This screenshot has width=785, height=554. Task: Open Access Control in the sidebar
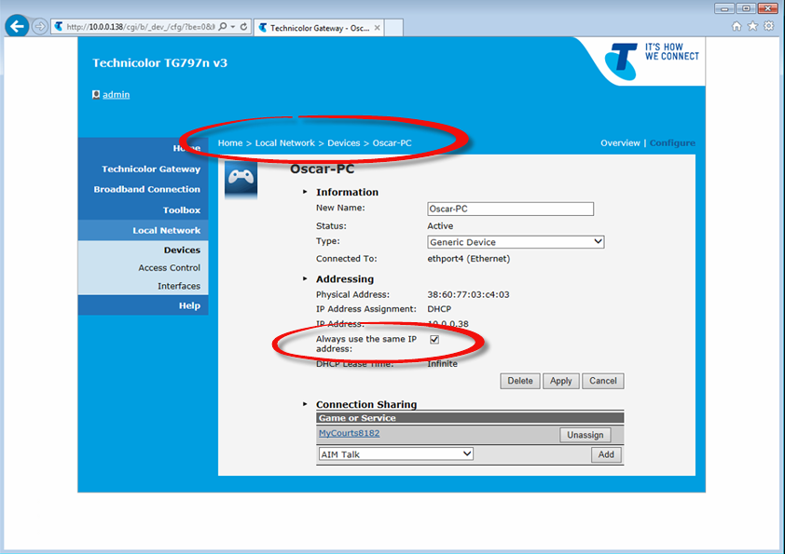[169, 268]
